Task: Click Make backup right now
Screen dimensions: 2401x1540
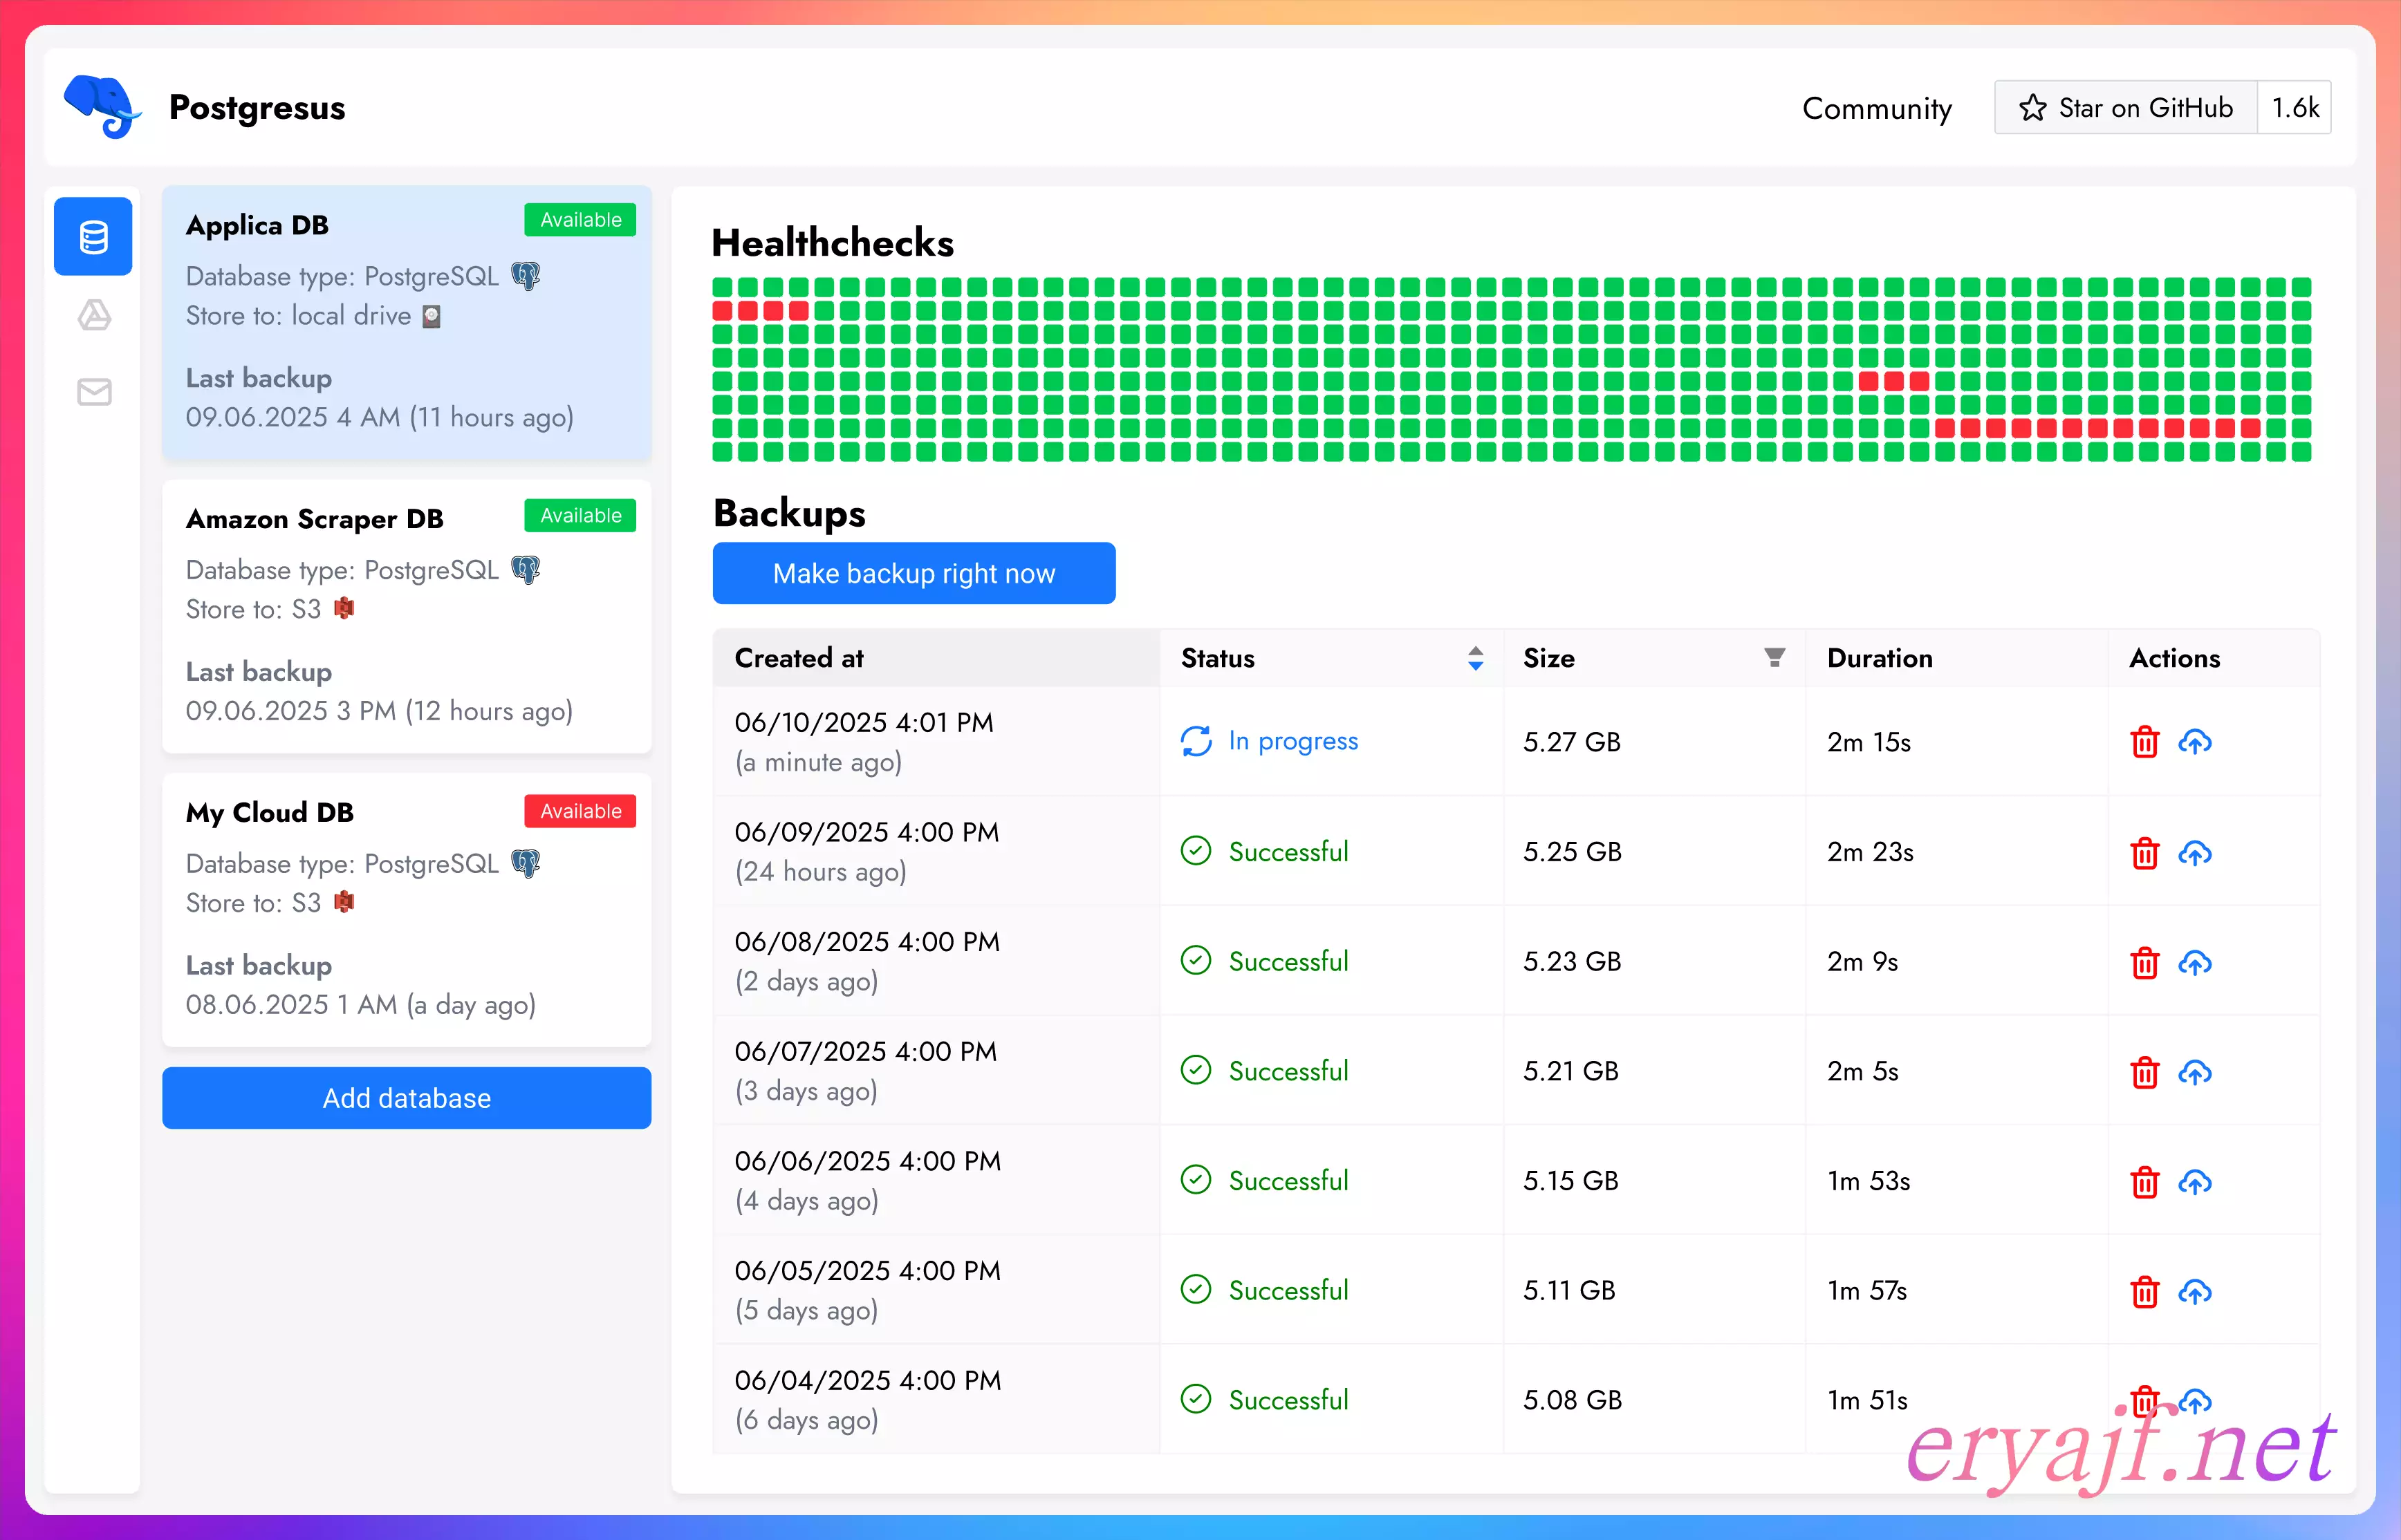Action: click(x=914, y=573)
